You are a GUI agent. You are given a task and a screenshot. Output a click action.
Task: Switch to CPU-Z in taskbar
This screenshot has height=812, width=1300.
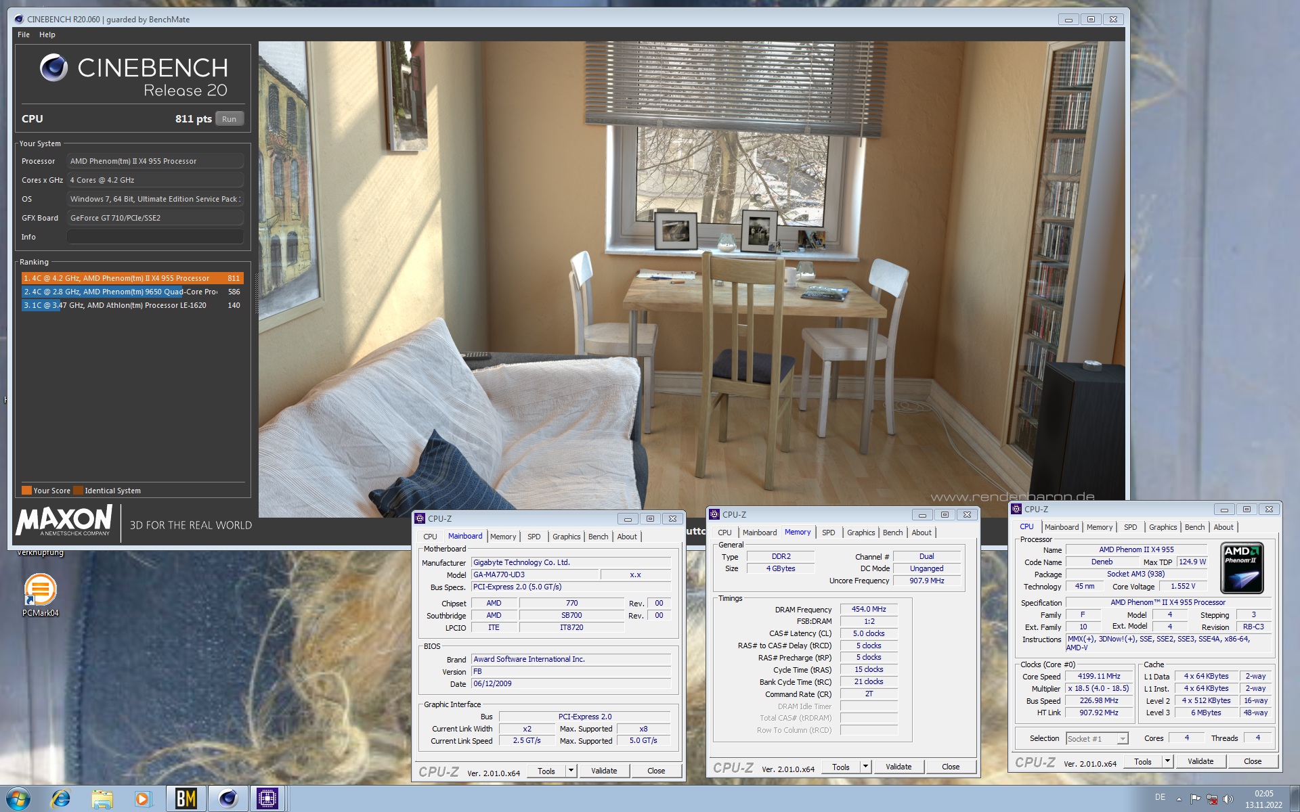267,799
